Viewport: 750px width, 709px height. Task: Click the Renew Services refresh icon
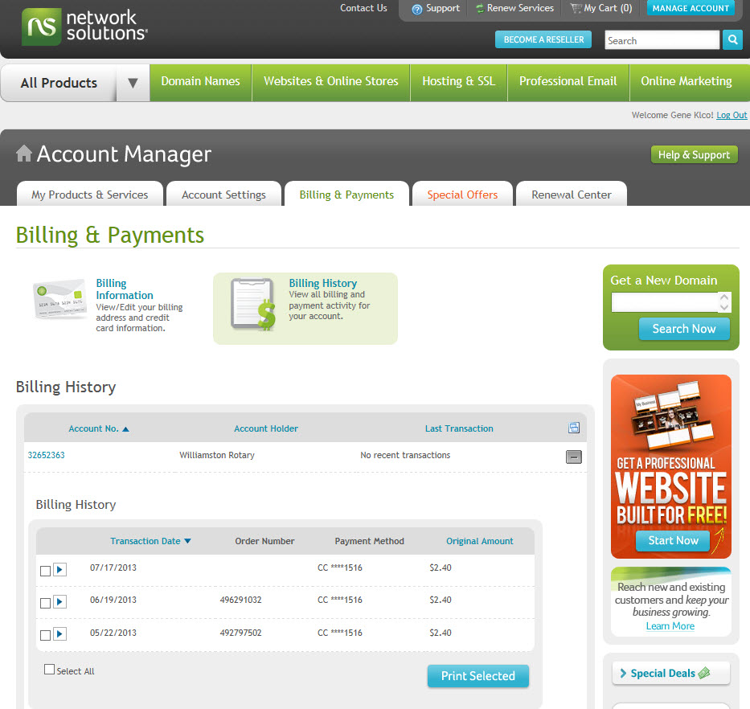480,9
